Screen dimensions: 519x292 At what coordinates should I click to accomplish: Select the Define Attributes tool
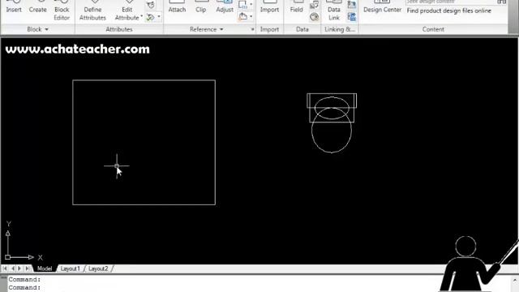coord(92,11)
